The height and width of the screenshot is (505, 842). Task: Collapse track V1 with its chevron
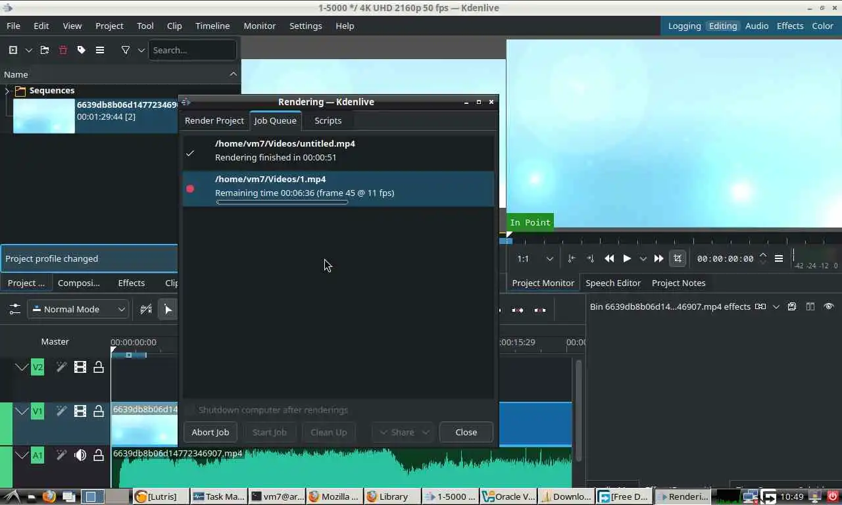pyautogui.click(x=22, y=411)
